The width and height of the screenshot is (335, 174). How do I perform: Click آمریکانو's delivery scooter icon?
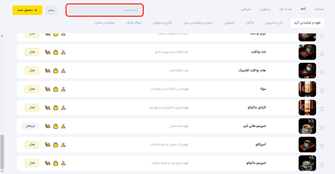(48, 145)
